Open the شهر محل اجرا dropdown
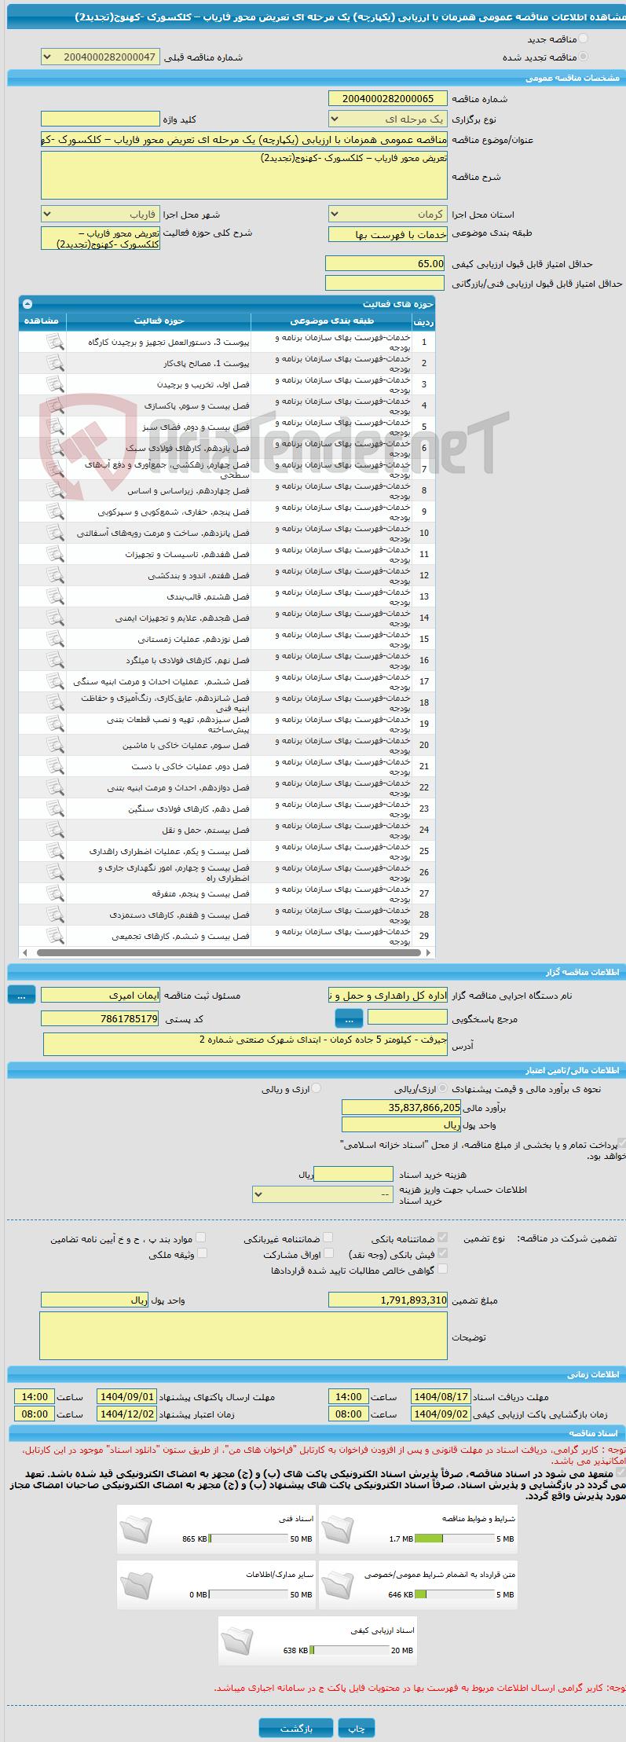 (x=100, y=214)
